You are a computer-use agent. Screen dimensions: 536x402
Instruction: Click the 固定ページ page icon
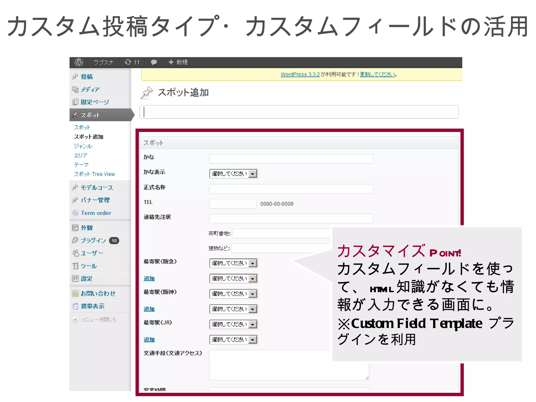[75, 102]
